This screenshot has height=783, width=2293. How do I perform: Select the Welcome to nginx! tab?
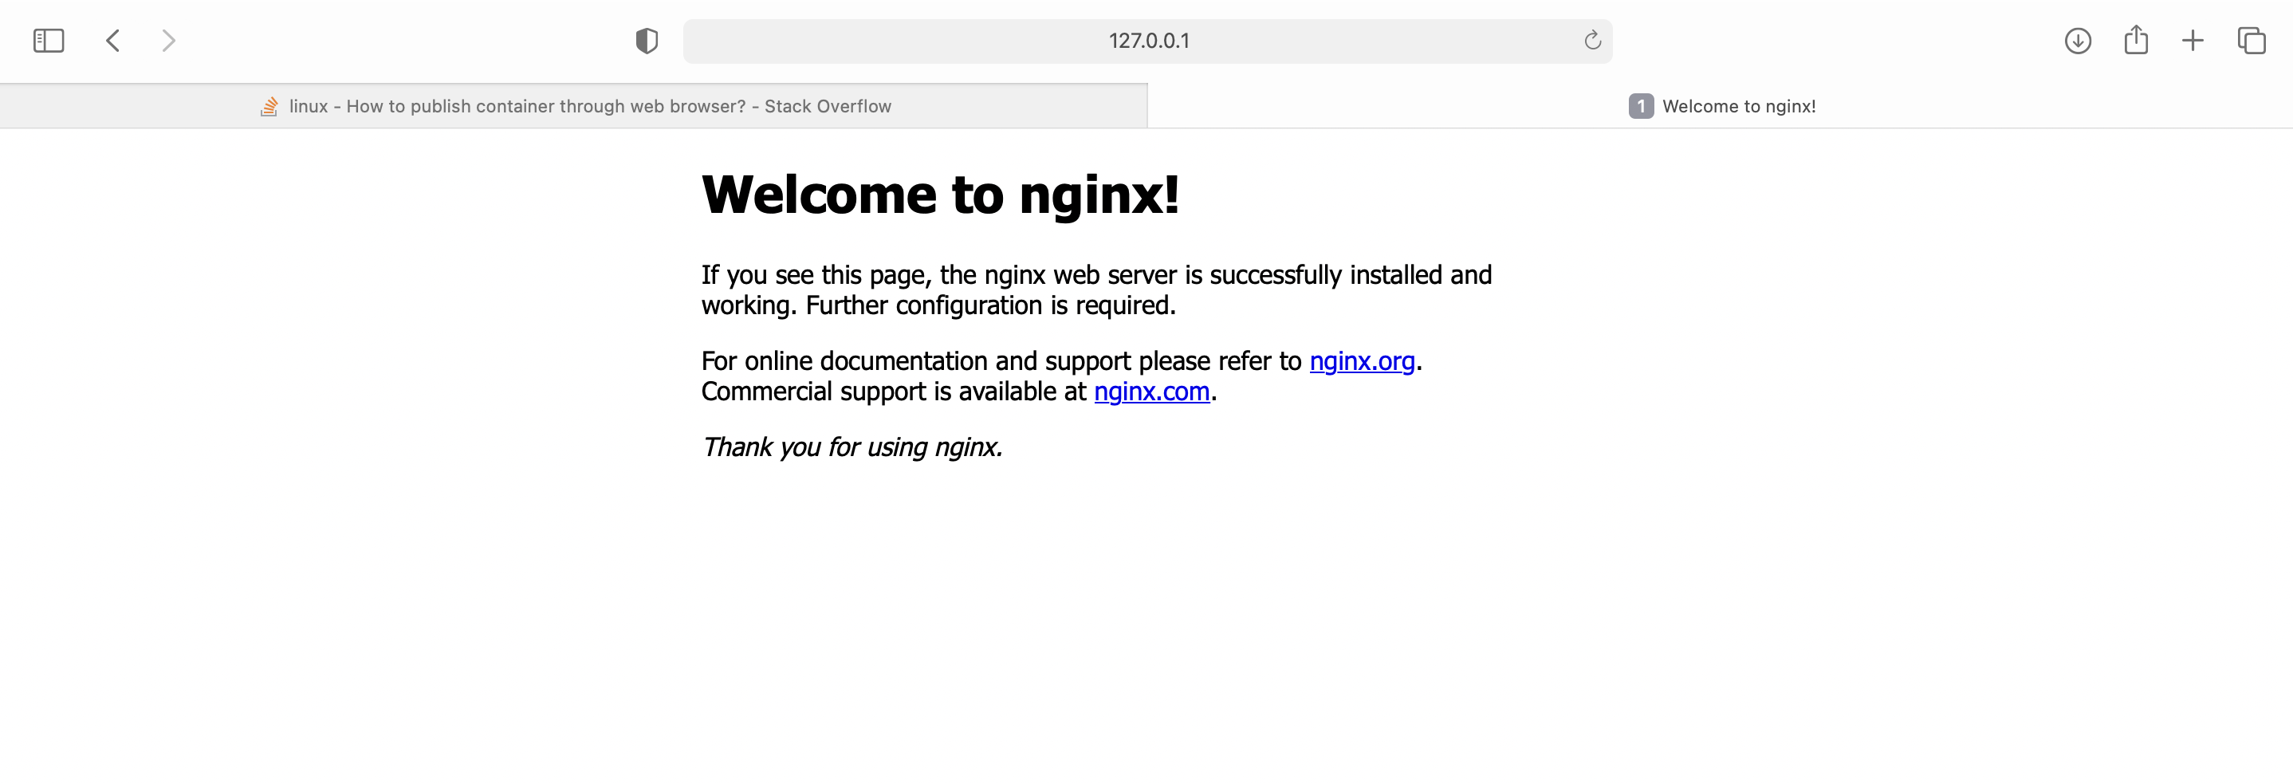pos(1721,106)
